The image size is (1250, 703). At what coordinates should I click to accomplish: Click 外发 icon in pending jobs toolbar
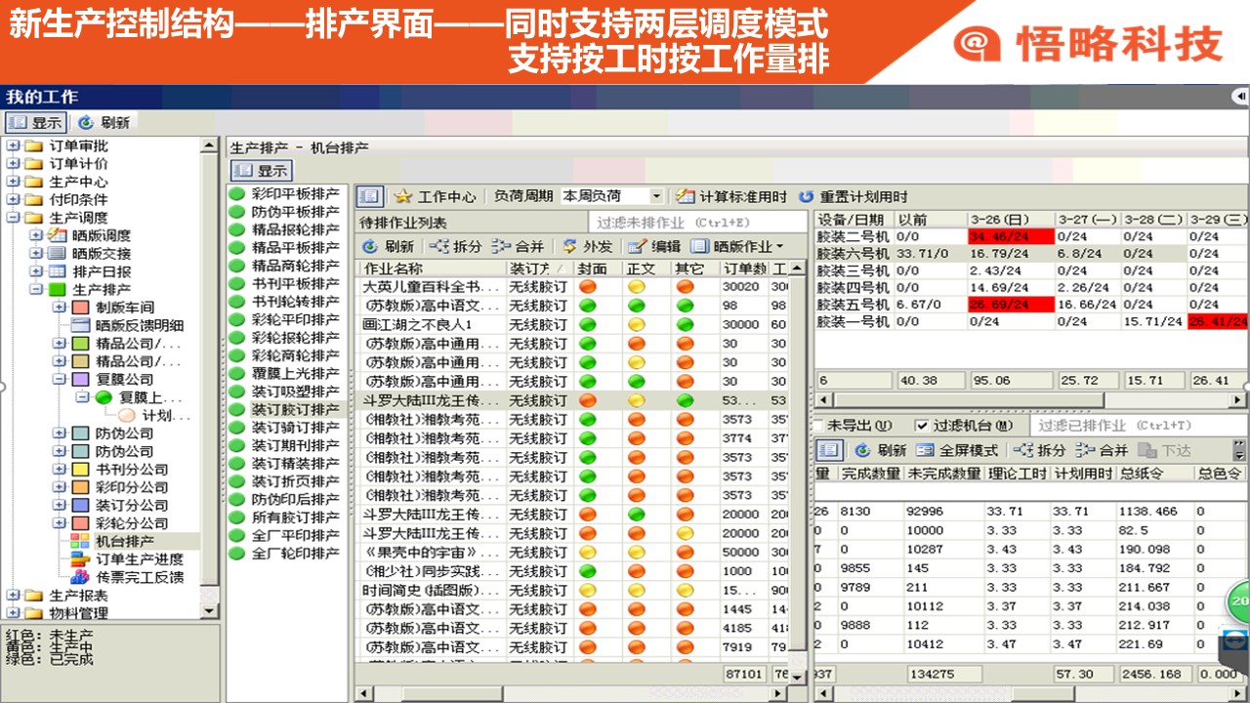(x=568, y=246)
